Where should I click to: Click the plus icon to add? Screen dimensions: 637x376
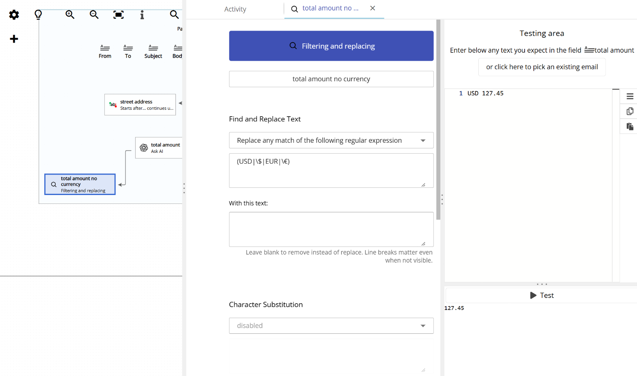(14, 39)
